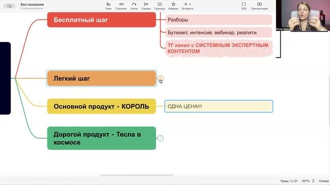
Task: Start Презентация presentation mode
Action: pos(259,6)
